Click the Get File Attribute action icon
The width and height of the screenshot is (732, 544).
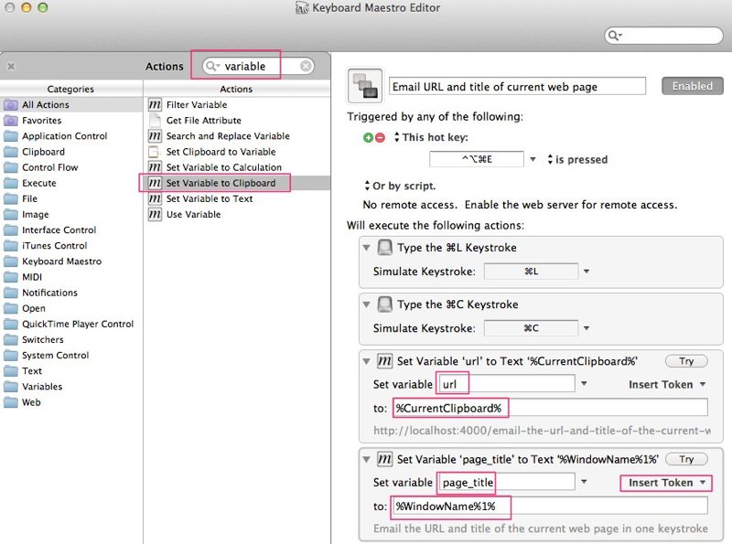[155, 121]
